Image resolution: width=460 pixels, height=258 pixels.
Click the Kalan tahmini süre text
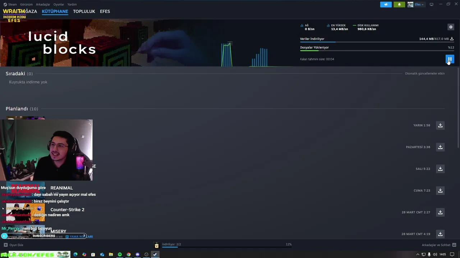click(317, 59)
